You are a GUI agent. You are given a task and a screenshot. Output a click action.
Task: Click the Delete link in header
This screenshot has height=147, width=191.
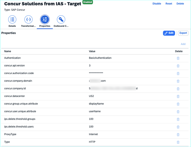[x=180, y=4]
